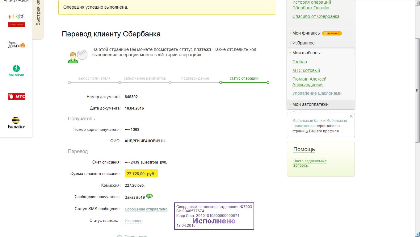Open Часто задаваемые вопросы link
This screenshot has height=237, width=420.
click(310, 163)
